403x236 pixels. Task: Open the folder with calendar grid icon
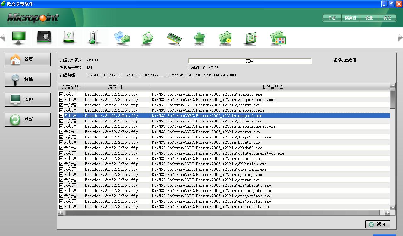point(278,38)
